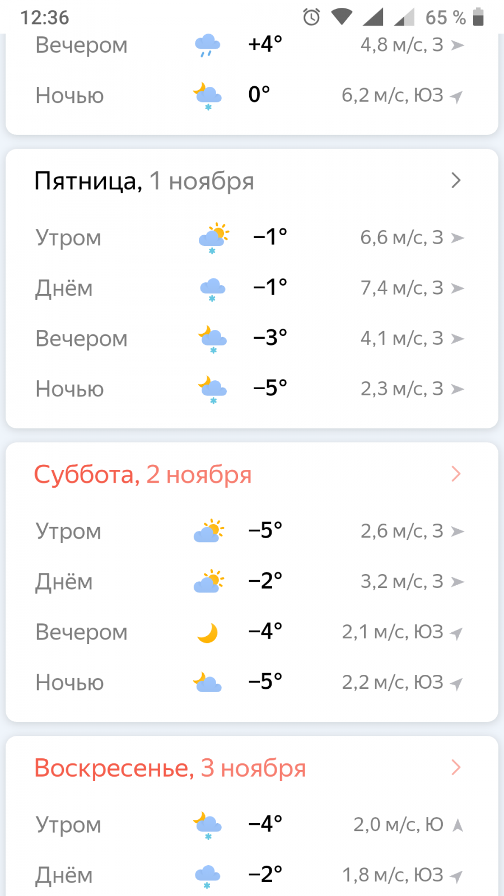Tap the rain cloud icon beside +4°

pos(207,45)
